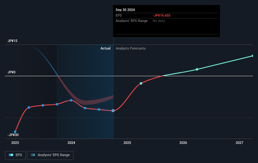
Task: Click the No data text in tooltip
Action: click(159, 21)
